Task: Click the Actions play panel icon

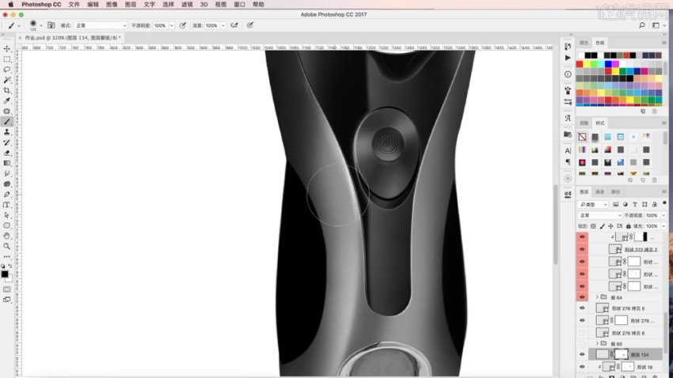Action: click(568, 58)
